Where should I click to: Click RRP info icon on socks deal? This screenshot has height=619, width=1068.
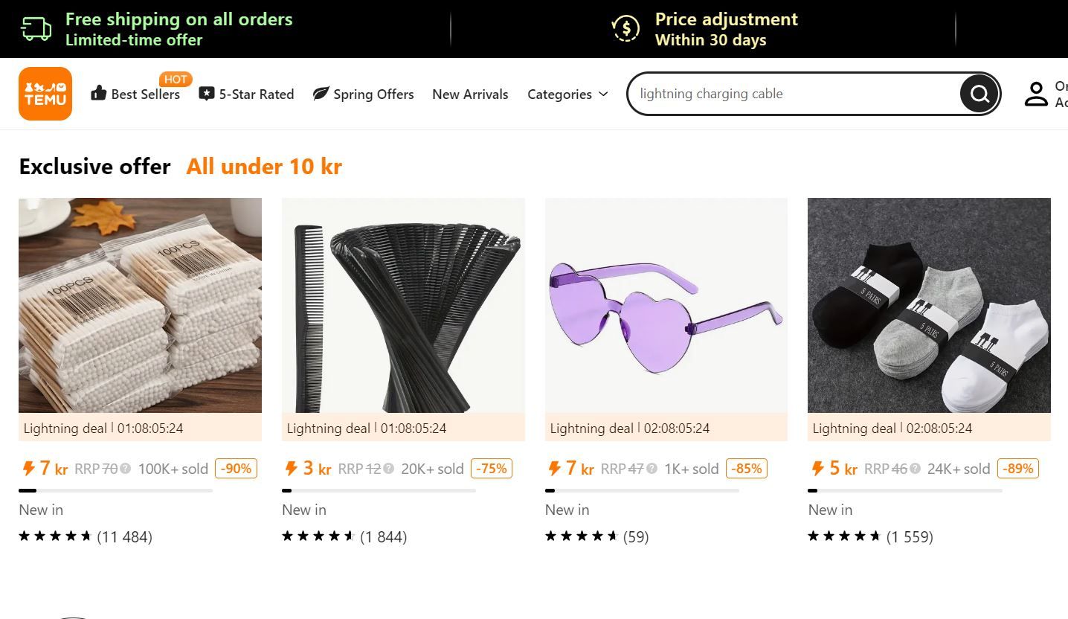(x=915, y=469)
